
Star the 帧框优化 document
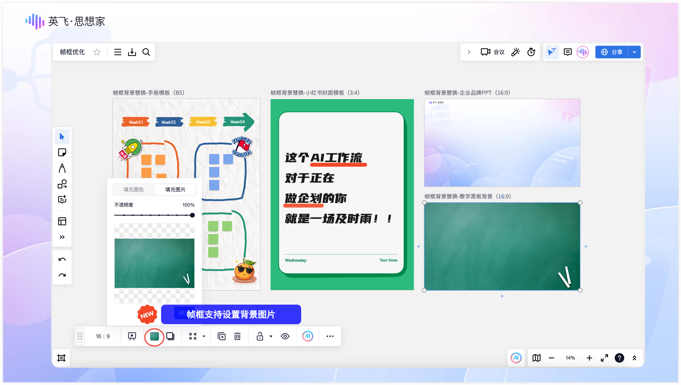pos(97,52)
